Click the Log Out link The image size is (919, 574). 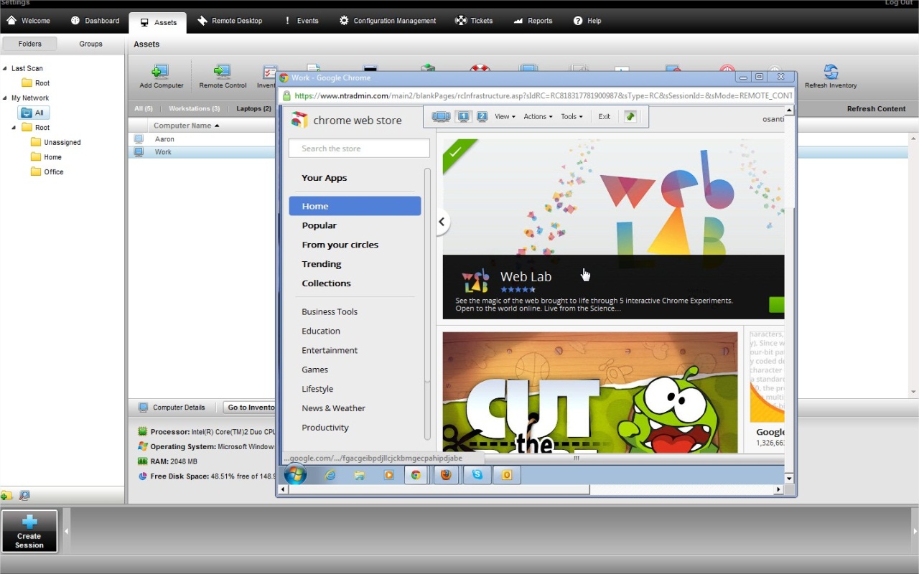(899, 3)
